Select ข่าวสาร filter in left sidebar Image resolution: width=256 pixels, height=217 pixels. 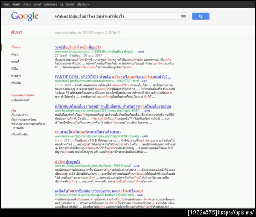tap(16, 76)
